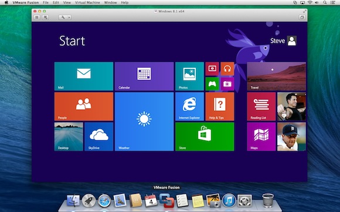Open the Music headphones tile
Viewport: 340px width, 212px height.
pyautogui.click(x=227, y=69)
